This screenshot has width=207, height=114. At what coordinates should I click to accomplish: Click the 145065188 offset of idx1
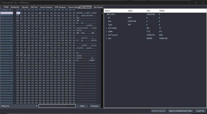point(163,38)
